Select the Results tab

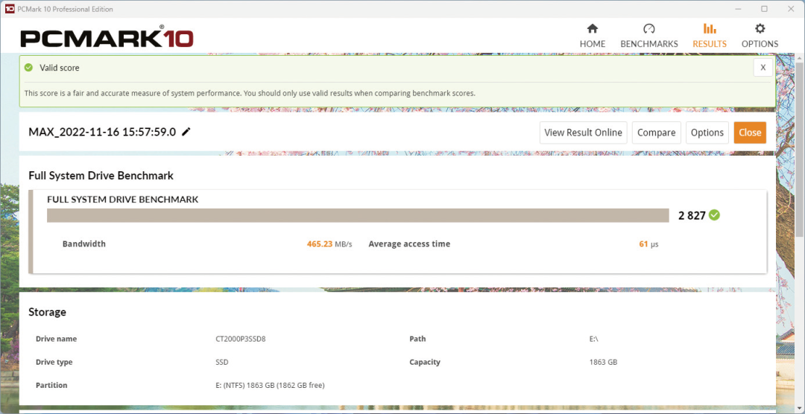click(710, 36)
